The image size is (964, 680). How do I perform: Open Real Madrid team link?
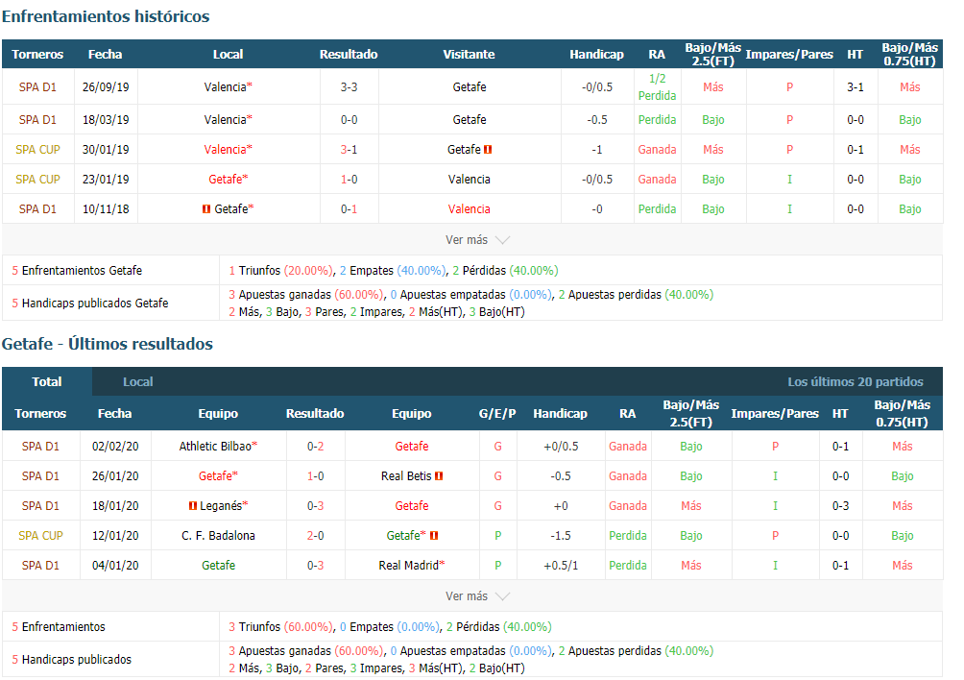[x=409, y=565]
